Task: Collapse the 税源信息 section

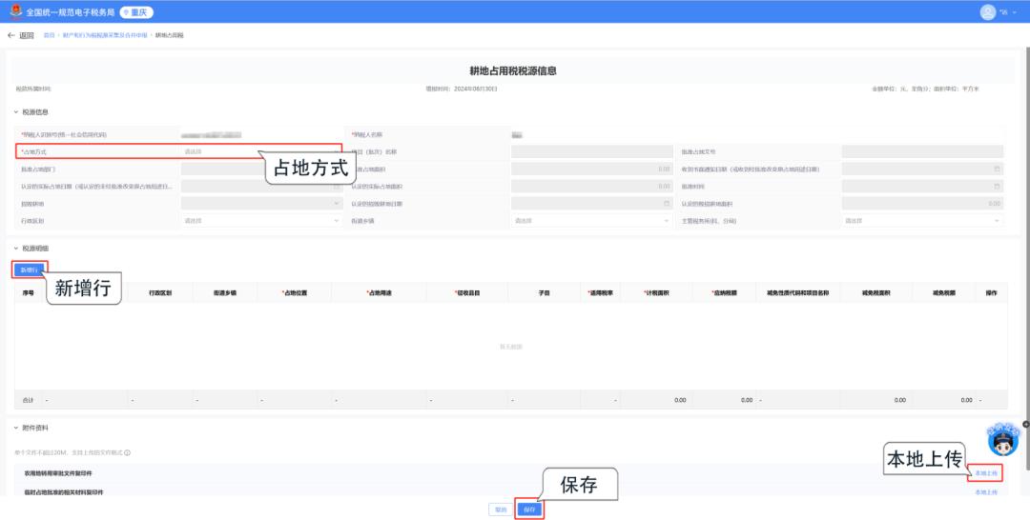Action: [x=16, y=111]
